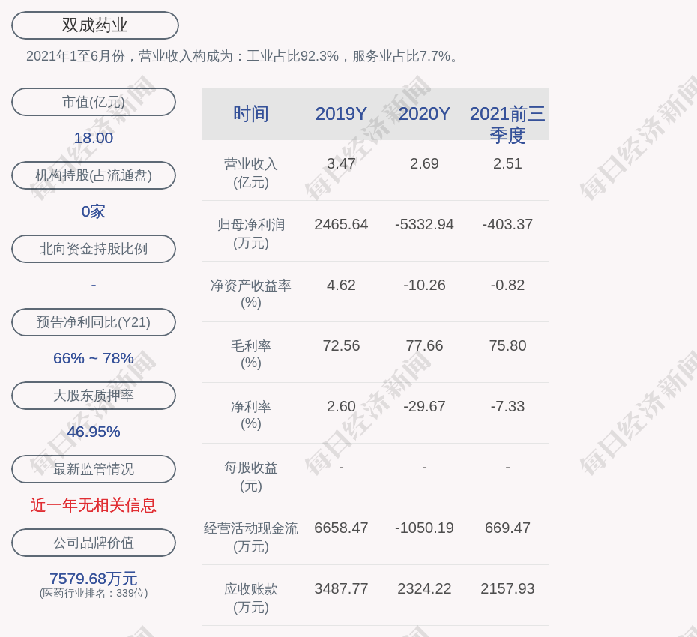The width and height of the screenshot is (697, 637).
Task: Click the 归母净利润(万元) row label
Action: [251, 234]
